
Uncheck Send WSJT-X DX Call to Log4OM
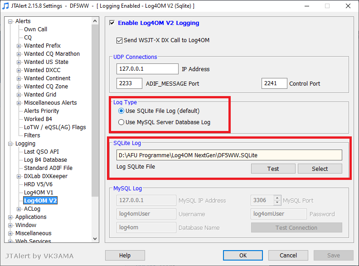(x=119, y=40)
